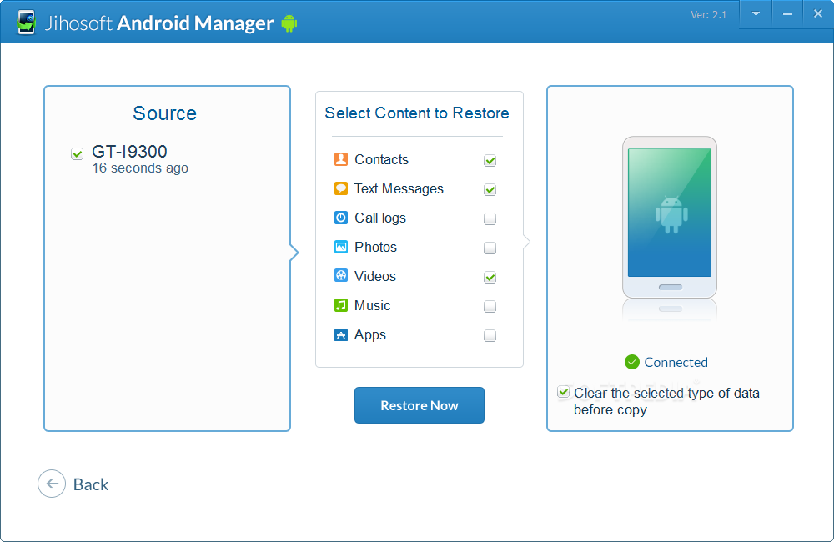This screenshot has height=542, width=834.
Task: Click the '16 seconds ago' timestamp
Action: click(x=140, y=168)
